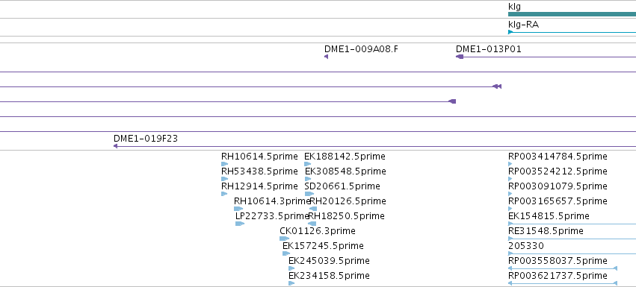Open the RP003414784.5prime label
Viewport: 636px width, 287px height.
(x=558, y=157)
